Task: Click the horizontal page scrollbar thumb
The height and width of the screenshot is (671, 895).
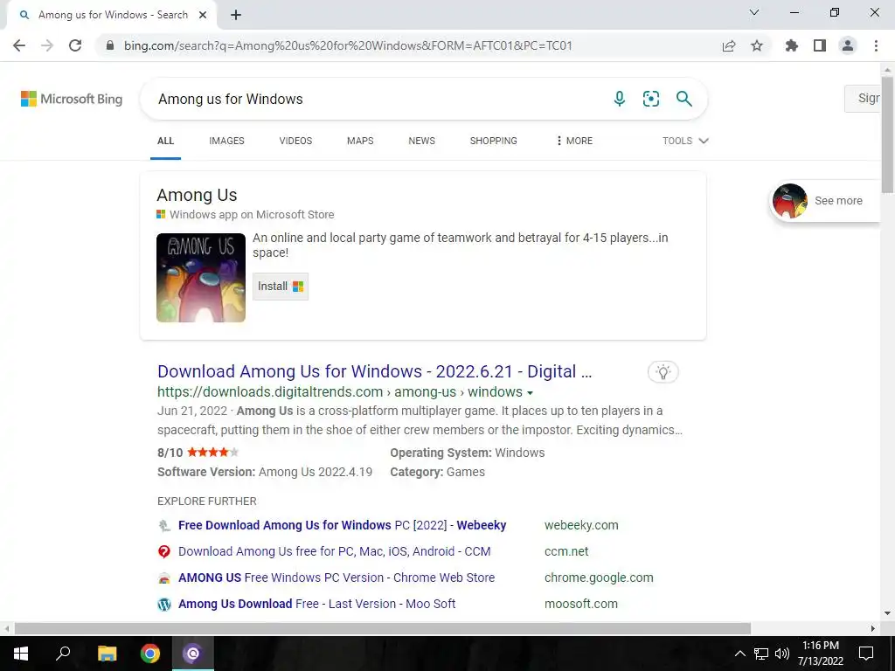Action: 383,628
